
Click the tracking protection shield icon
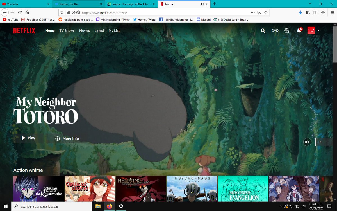click(62, 13)
